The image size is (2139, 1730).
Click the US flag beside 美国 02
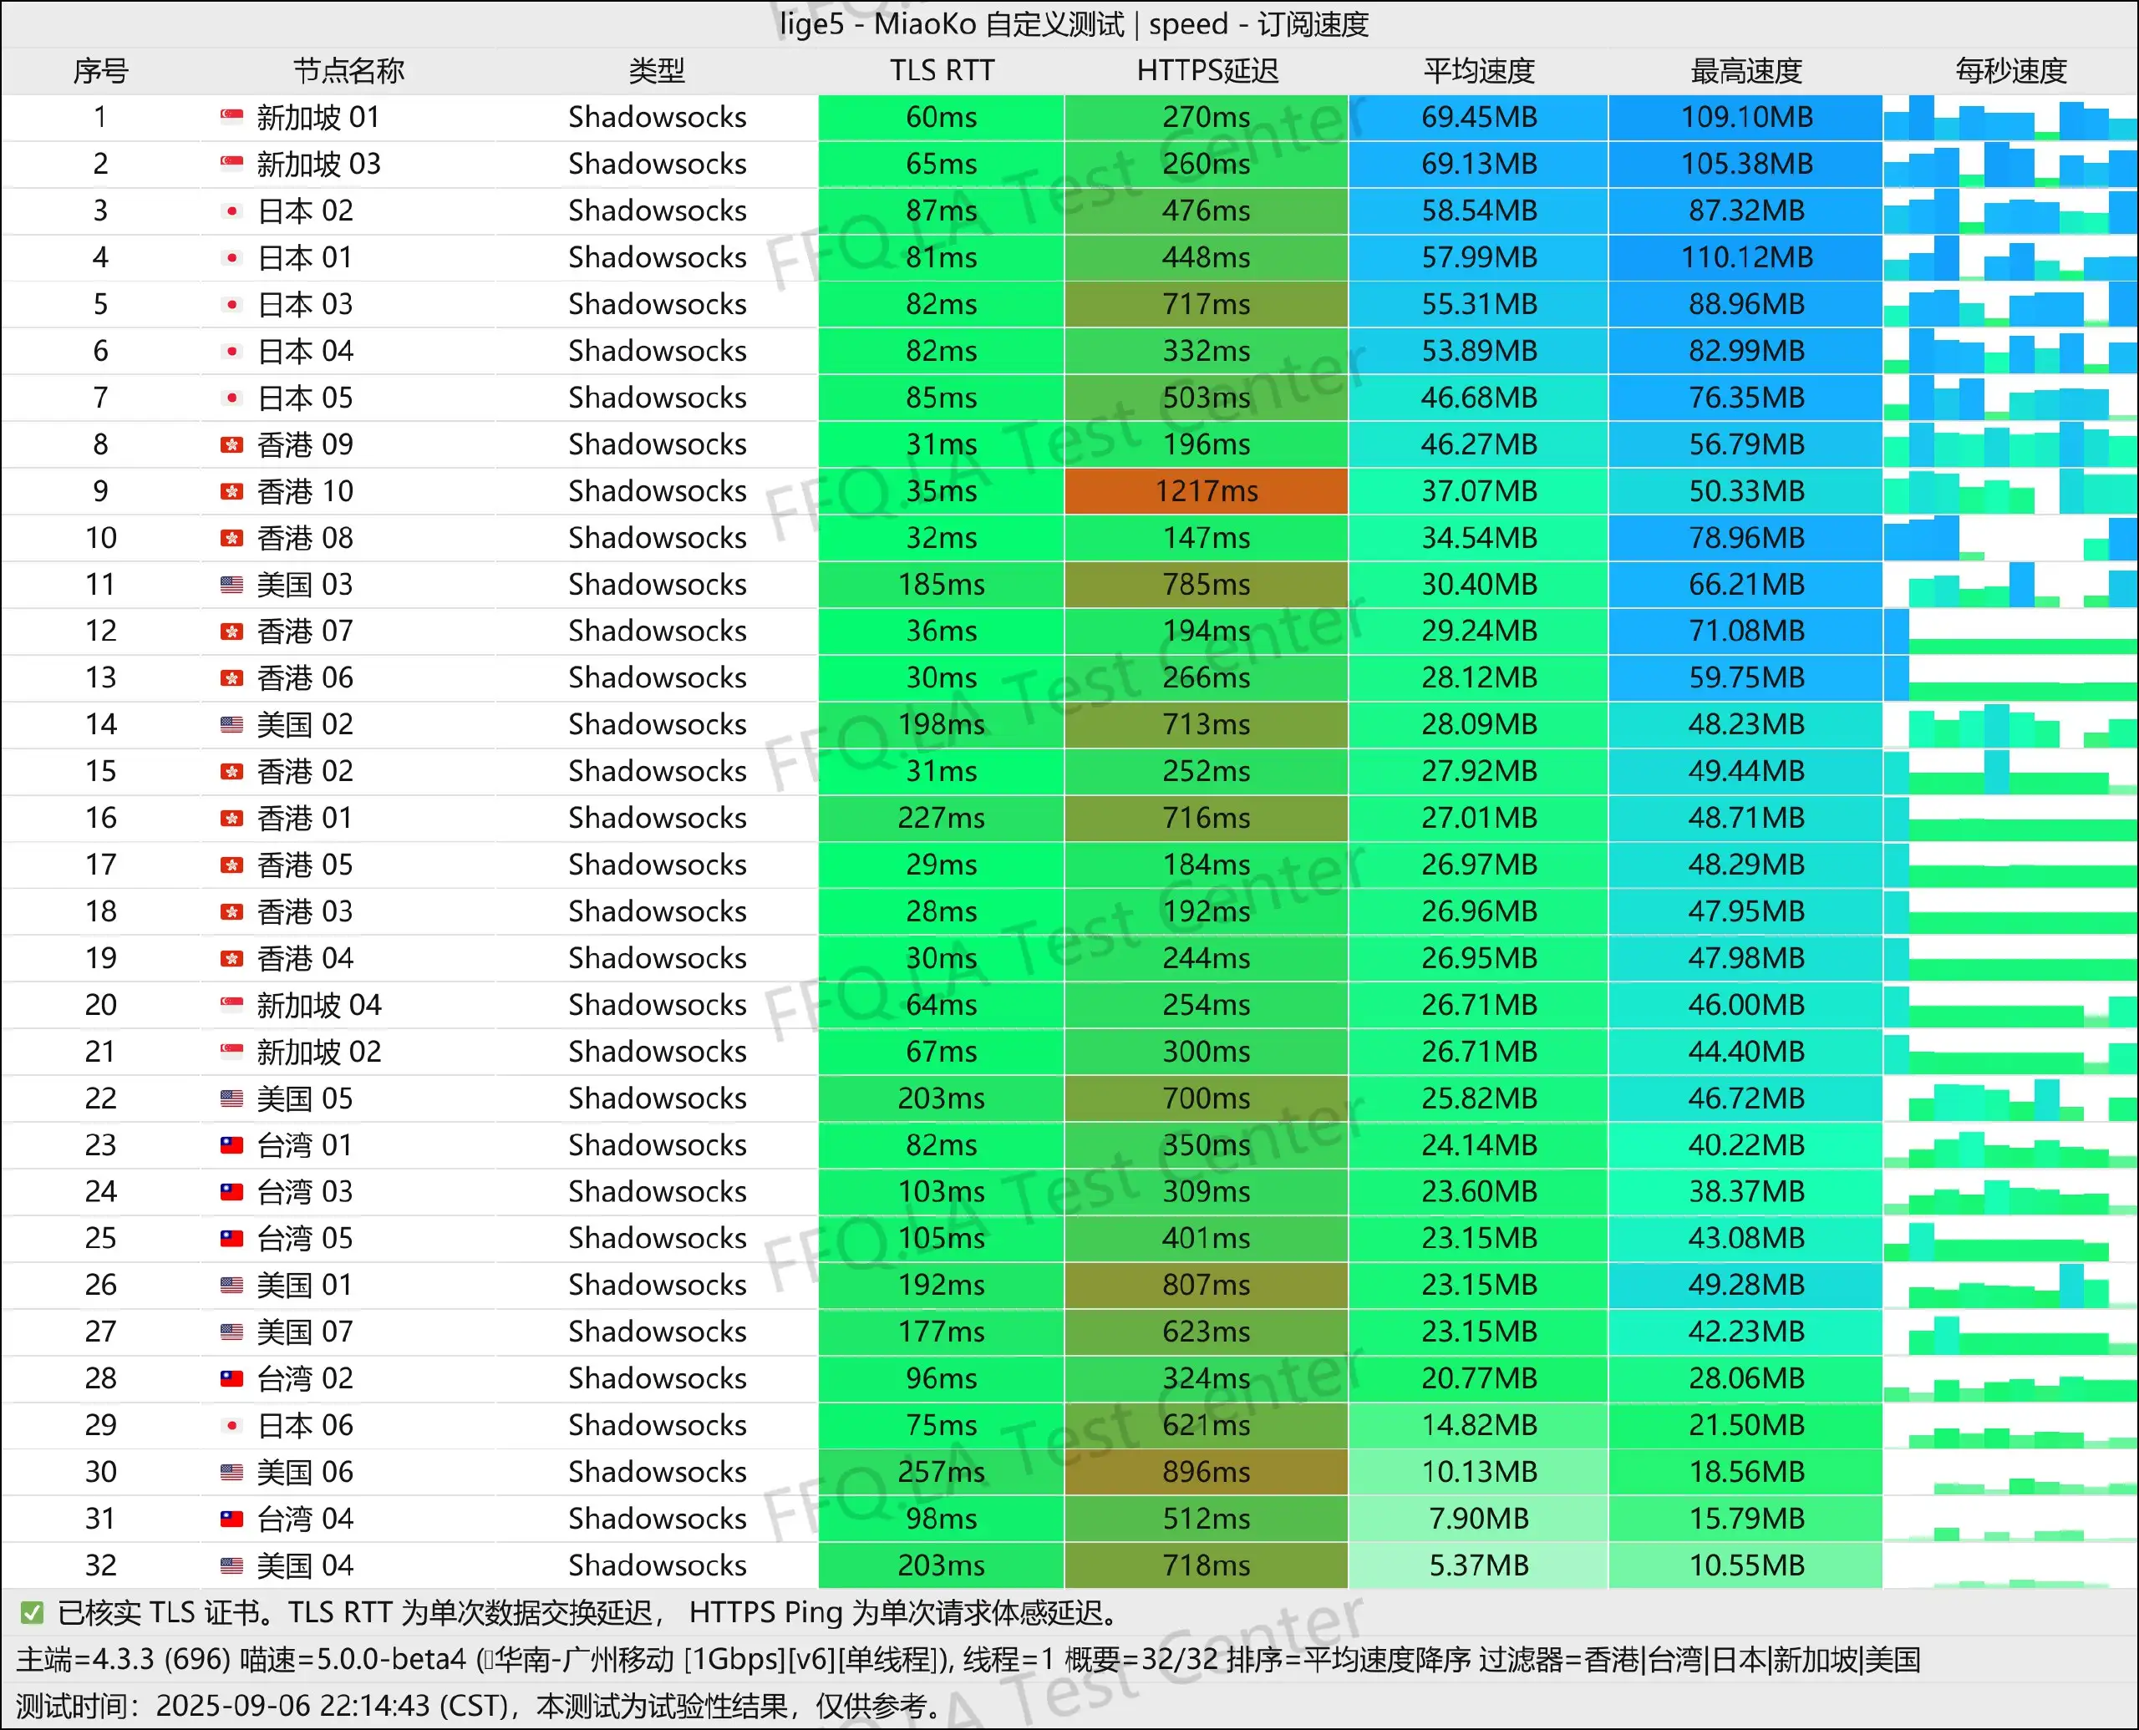coord(231,724)
